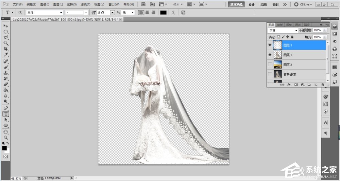Hide layer 图层 1 using eye icon
340x181 pixels.
(x=270, y=55)
